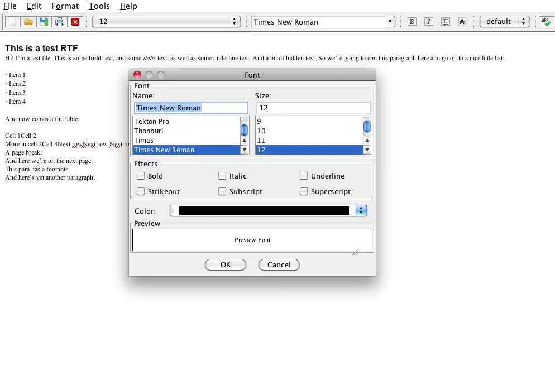The width and height of the screenshot is (555, 385).
Task: Click the Print toolbar icon
Action: click(x=60, y=22)
